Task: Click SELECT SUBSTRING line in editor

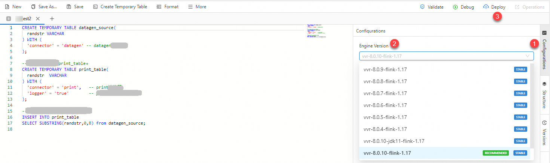Action: (83, 123)
